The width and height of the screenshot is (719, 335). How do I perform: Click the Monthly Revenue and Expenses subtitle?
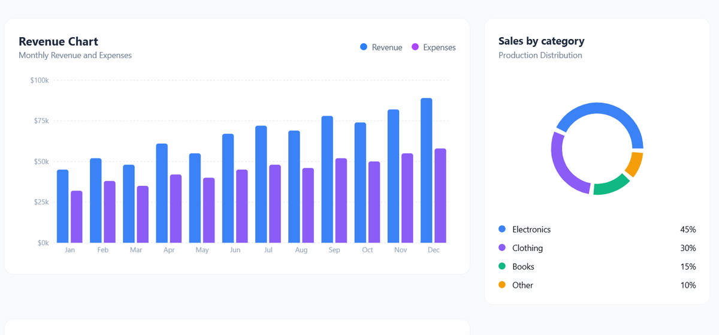coord(75,55)
